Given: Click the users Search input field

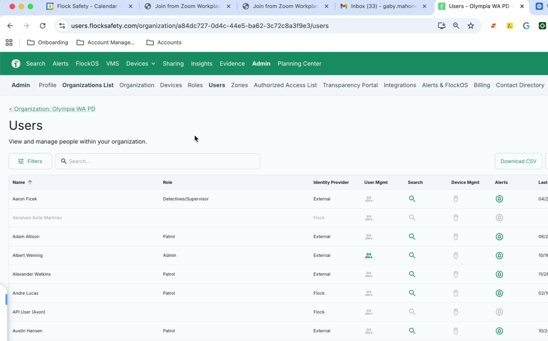Looking at the screenshot, I should tap(160, 161).
